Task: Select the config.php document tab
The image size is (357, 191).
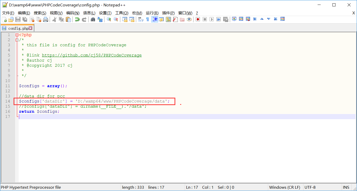Action: 17,28
